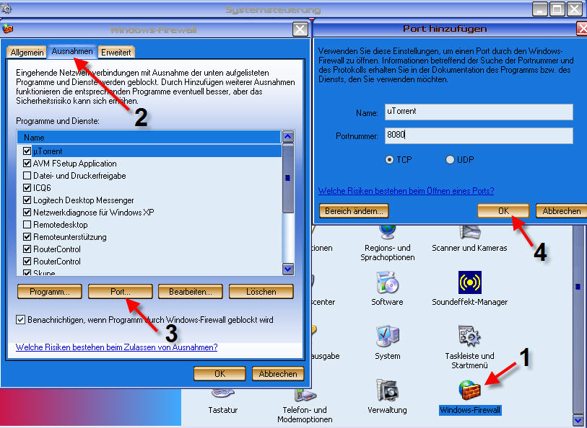Close the Windows-Firewall dialog

[300, 29]
